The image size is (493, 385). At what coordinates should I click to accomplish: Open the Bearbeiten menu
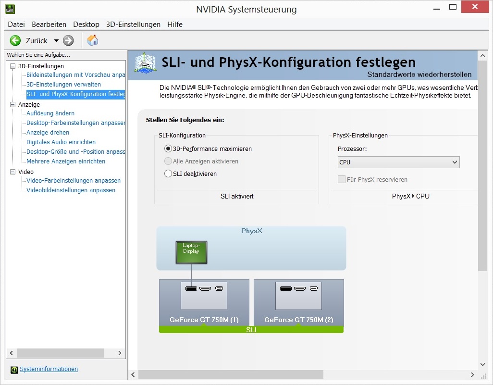coord(49,25)
